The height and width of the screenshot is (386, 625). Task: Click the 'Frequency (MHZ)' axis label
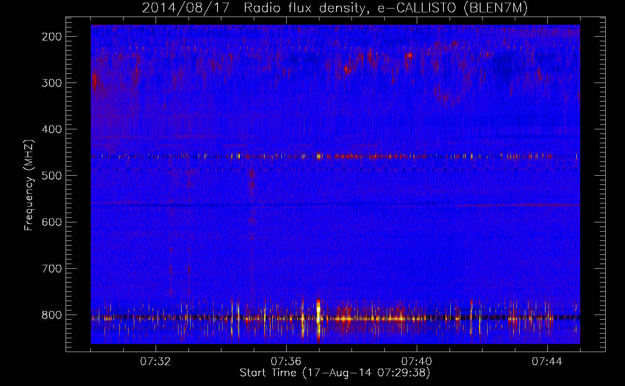click(29, 185)
